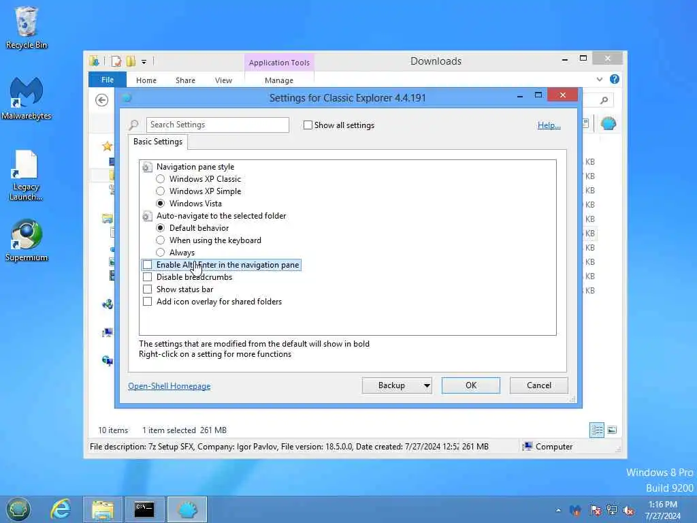The width and height of the screenshot is (697, 523).
Task: Switch to Command Prompt taskbar button
Action: click(x=144, y=509)
